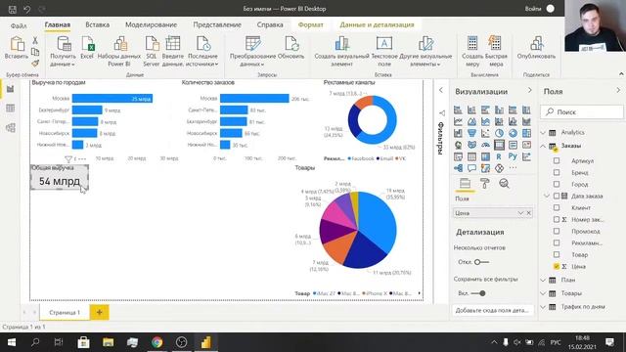
Task: Switch to Data view in left sidebar
Action: tap(11, 109)
